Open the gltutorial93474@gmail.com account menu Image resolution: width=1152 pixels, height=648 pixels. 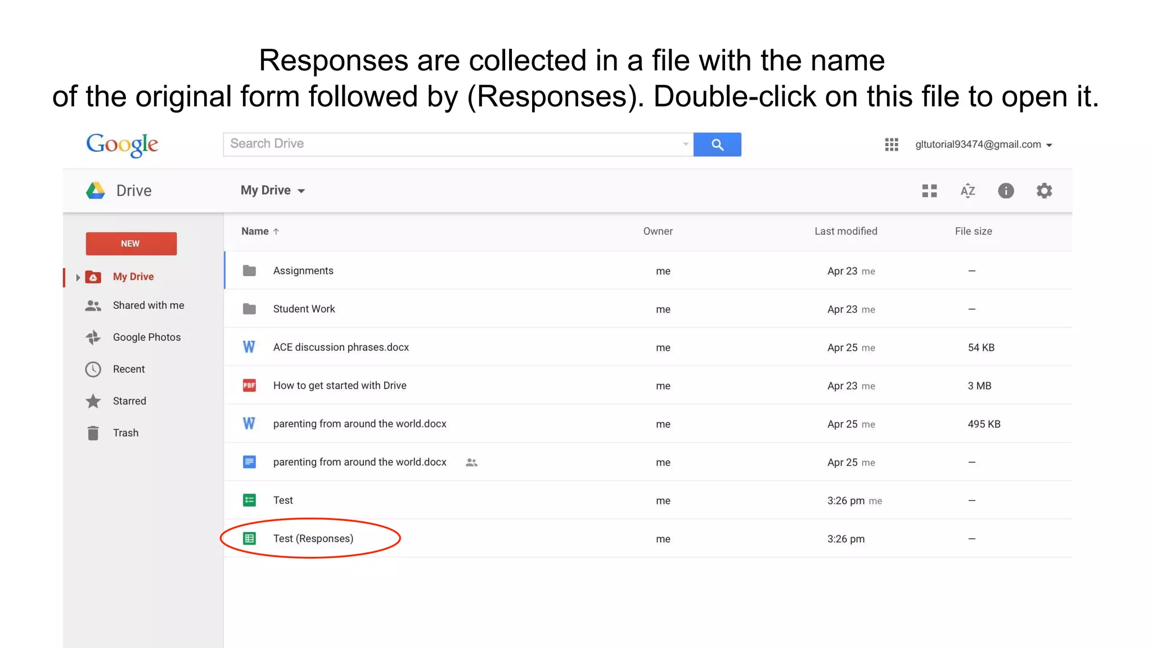click(x=983, y=145)
